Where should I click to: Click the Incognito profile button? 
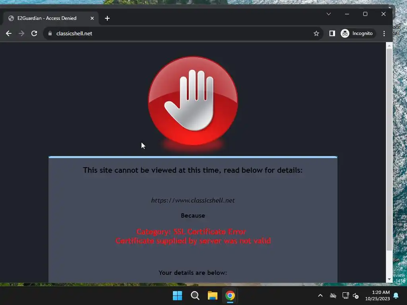click(x=357, y=33)
